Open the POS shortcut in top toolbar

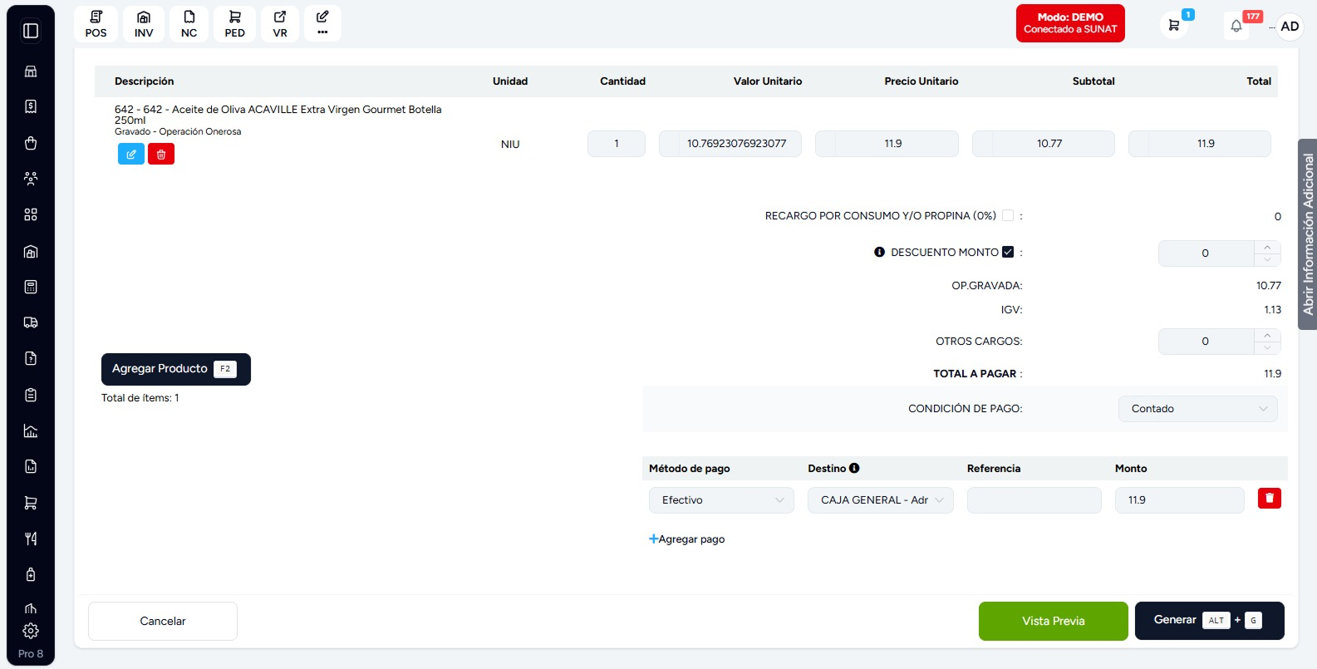click(x=96, y=24)
